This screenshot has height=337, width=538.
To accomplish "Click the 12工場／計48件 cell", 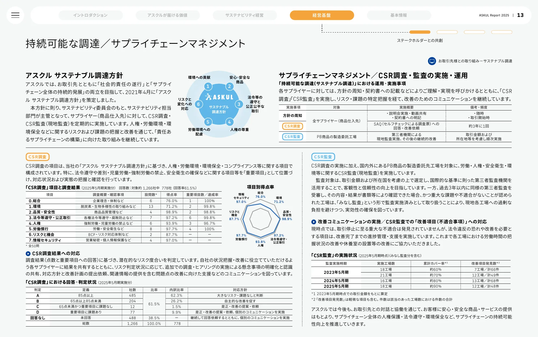I will pyautogui.click(x=486, y=286).
